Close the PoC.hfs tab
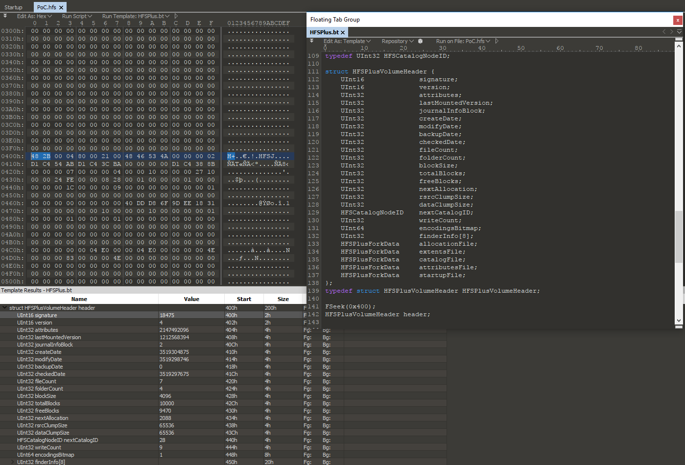Screen dimensions: 685x465 pos(61,7)
